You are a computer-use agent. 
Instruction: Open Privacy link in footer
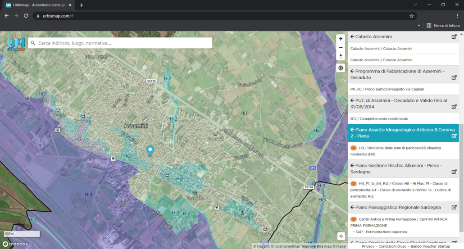coord(368,246)
